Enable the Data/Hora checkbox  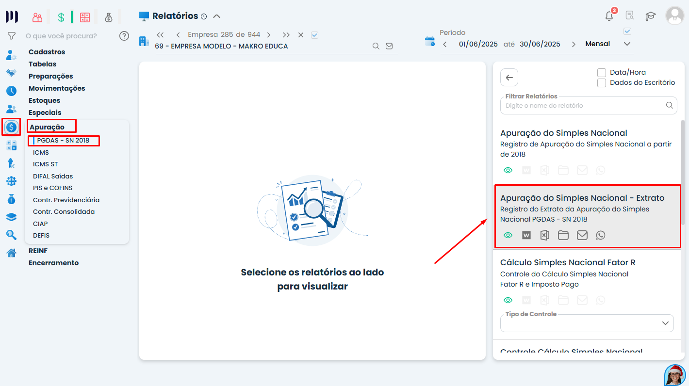point(602,72)
